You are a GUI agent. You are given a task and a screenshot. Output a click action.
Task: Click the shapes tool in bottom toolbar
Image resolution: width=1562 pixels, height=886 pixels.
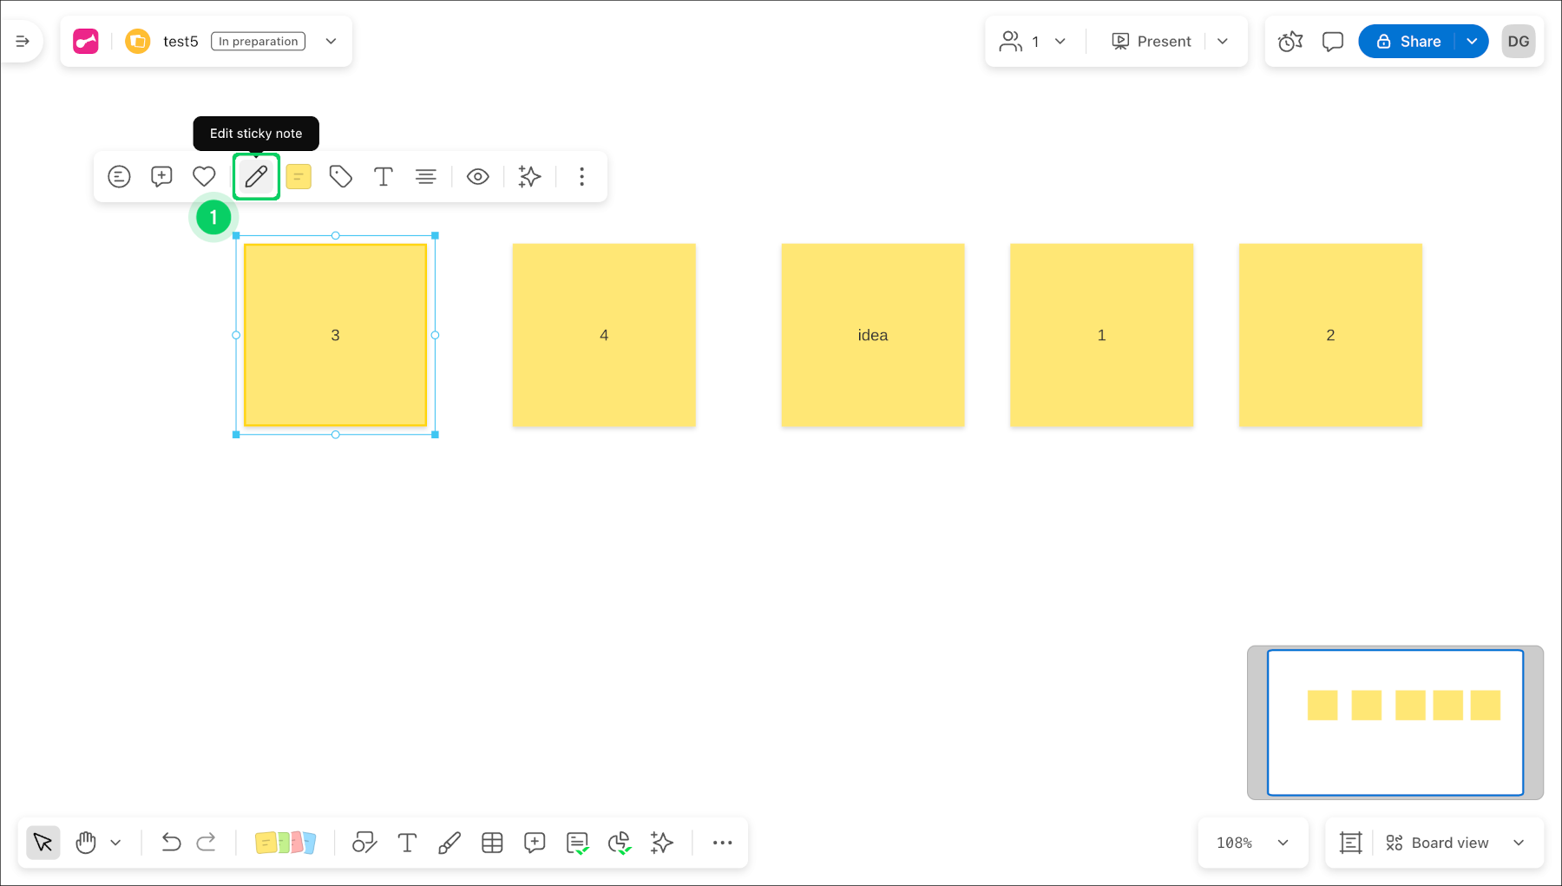tap(364, 843)
